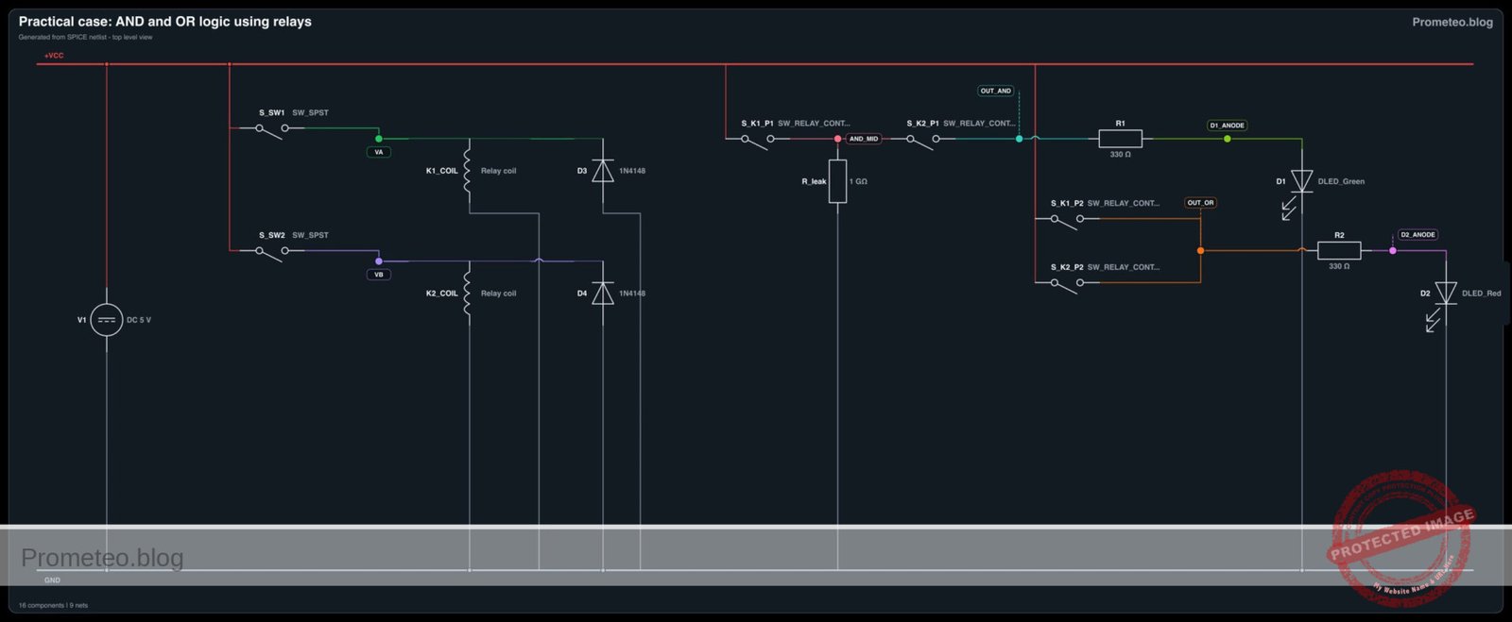Click the SW_SPST label next to S_SW2
Image resolution: width=1512 pixels, height=622 pixels.
tap(310, 235)
